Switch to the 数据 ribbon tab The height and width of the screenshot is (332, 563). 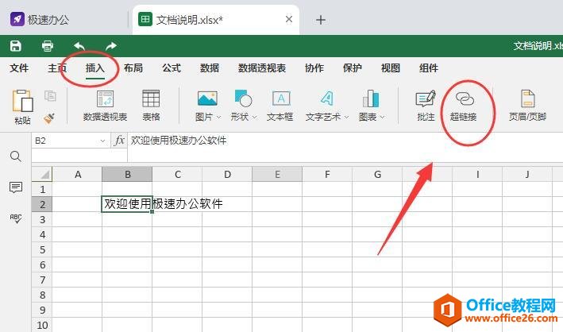[210, 68]
